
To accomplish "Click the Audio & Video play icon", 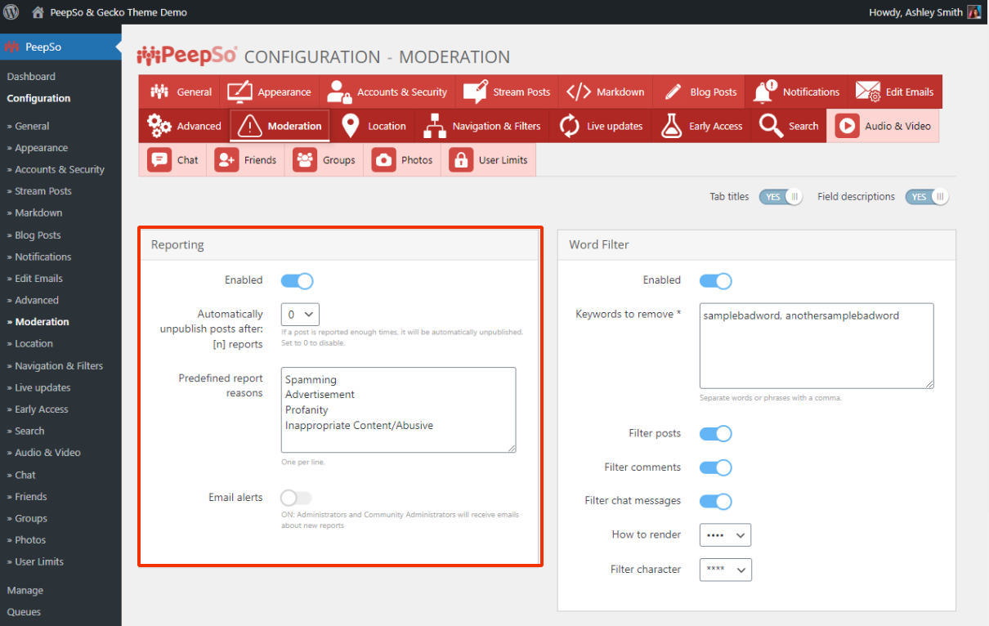I will [847, 126].
